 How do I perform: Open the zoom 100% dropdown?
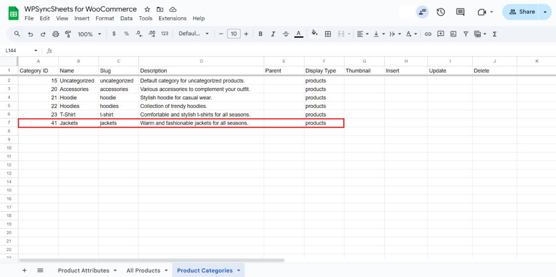[x=90, y=34]
